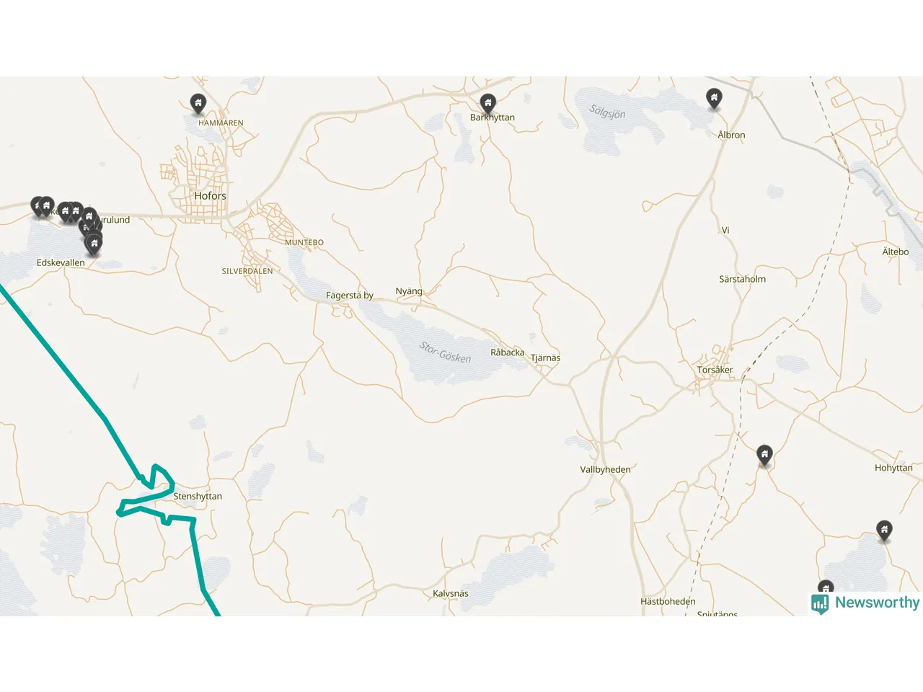Click the Kalvsnäs place label
This screenshot has height=692, width=923.
[451, 594]
